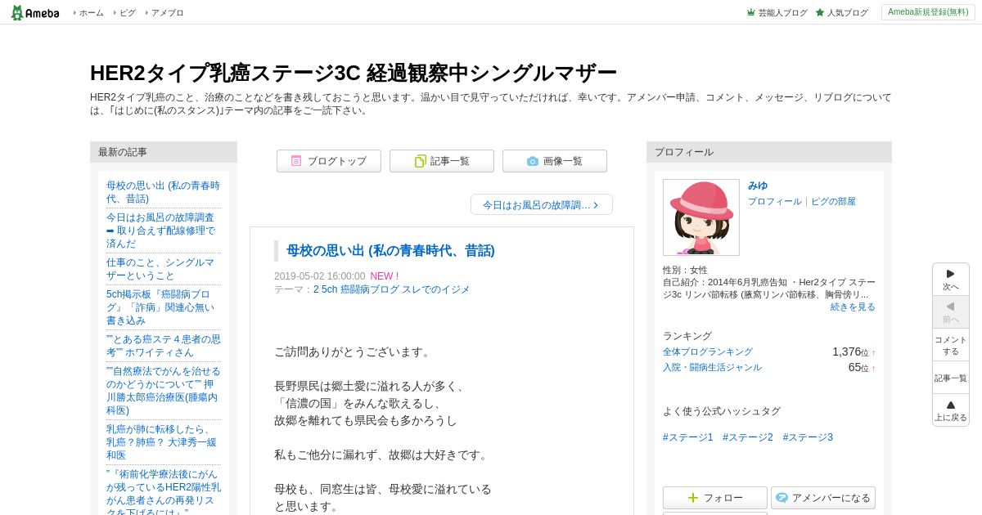Viewport: 982px width, 515px height.
Task: Open article title 母校の思い出 (私の青春時代、昔話)
Action: pyautogui.click(x=390, y=251)
